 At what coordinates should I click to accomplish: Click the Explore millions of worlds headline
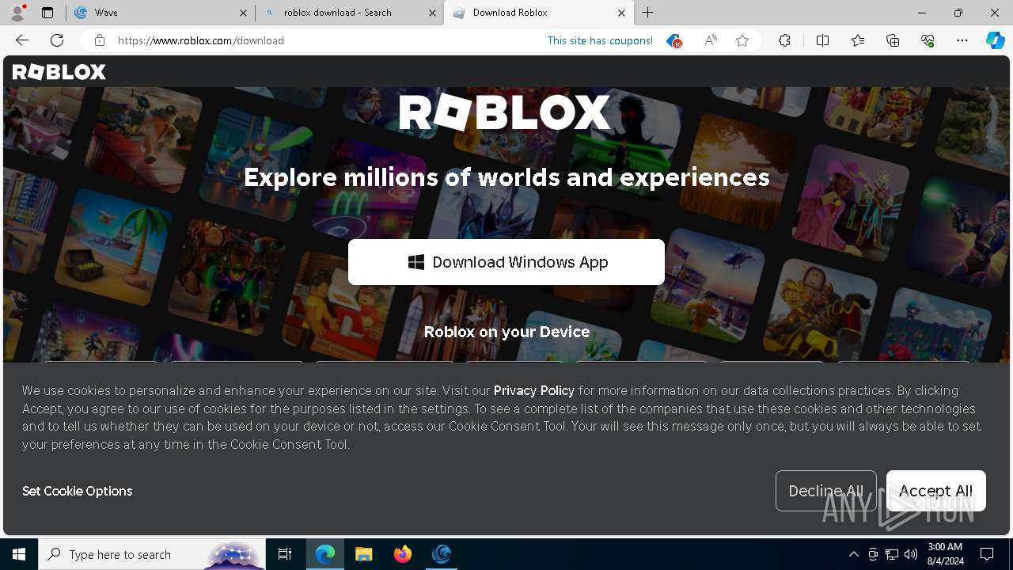pyautogui.click(x=506, y=177)
